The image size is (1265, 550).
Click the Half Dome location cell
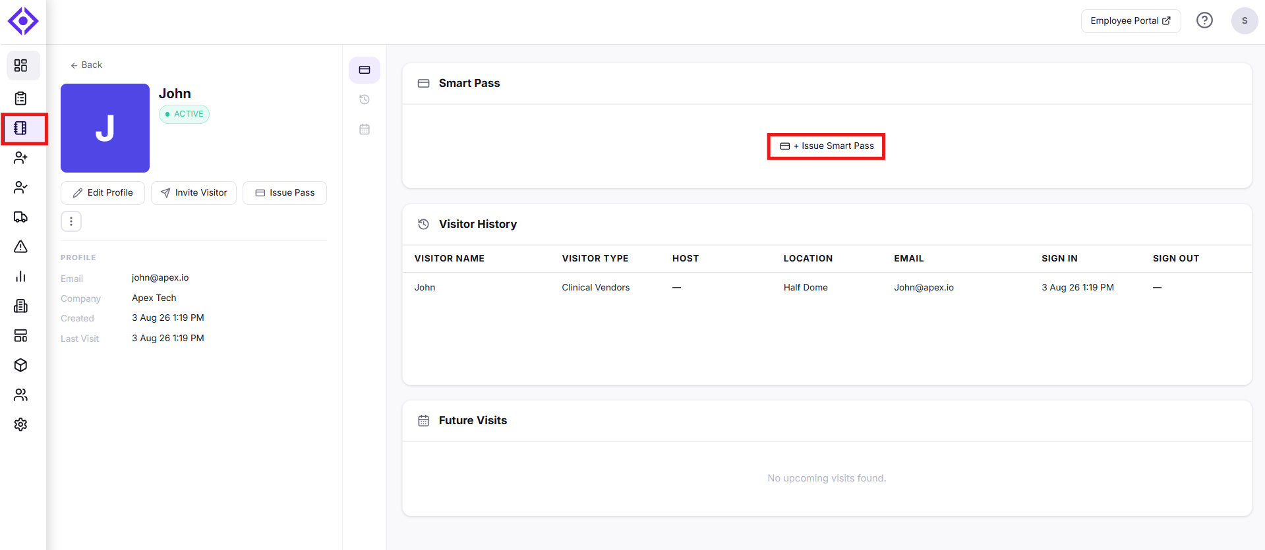[x=806, y=288]
